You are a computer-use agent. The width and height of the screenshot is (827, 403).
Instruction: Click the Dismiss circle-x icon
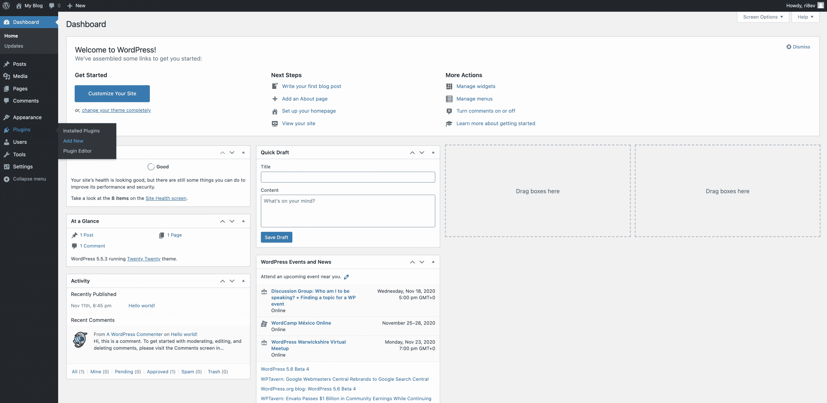[x=789, y=47]
